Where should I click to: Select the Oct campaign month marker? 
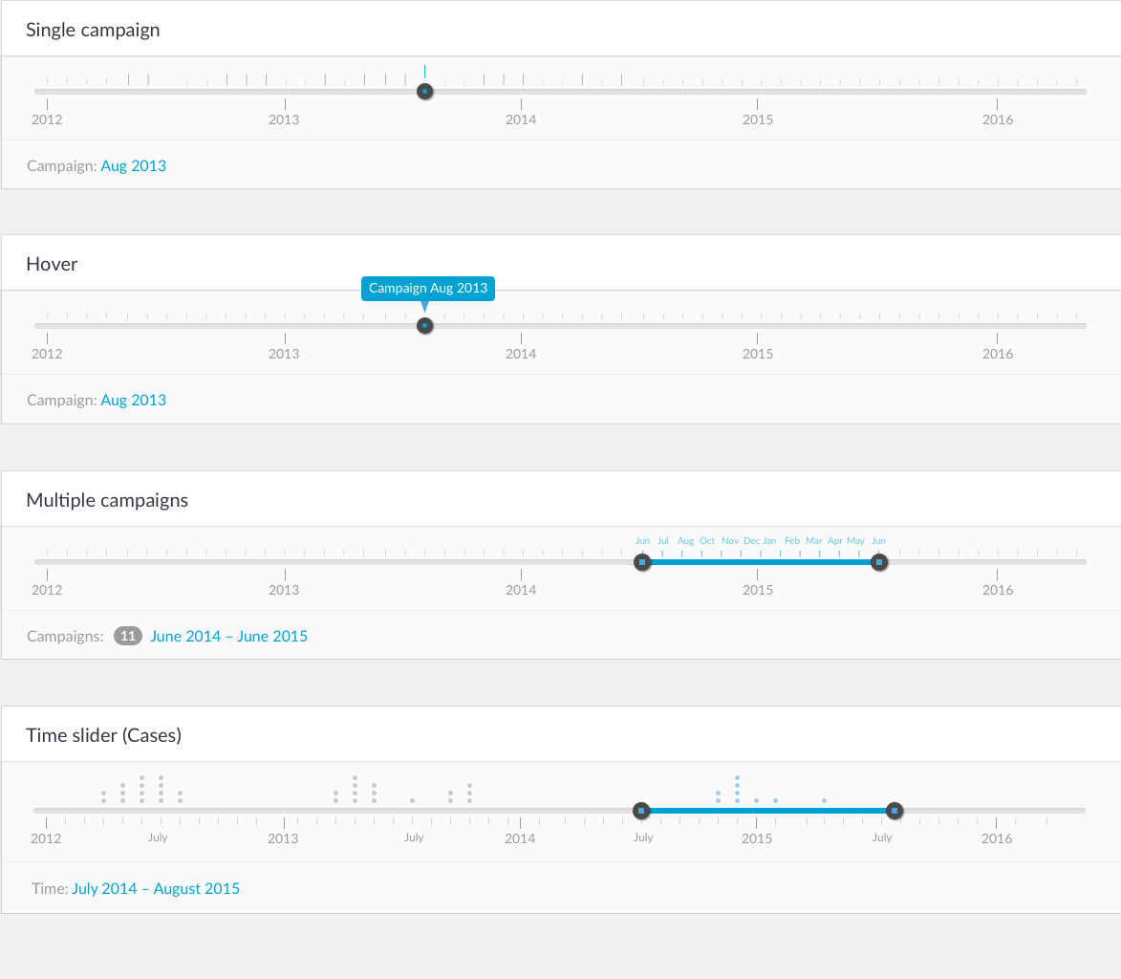tap(707, 541)
